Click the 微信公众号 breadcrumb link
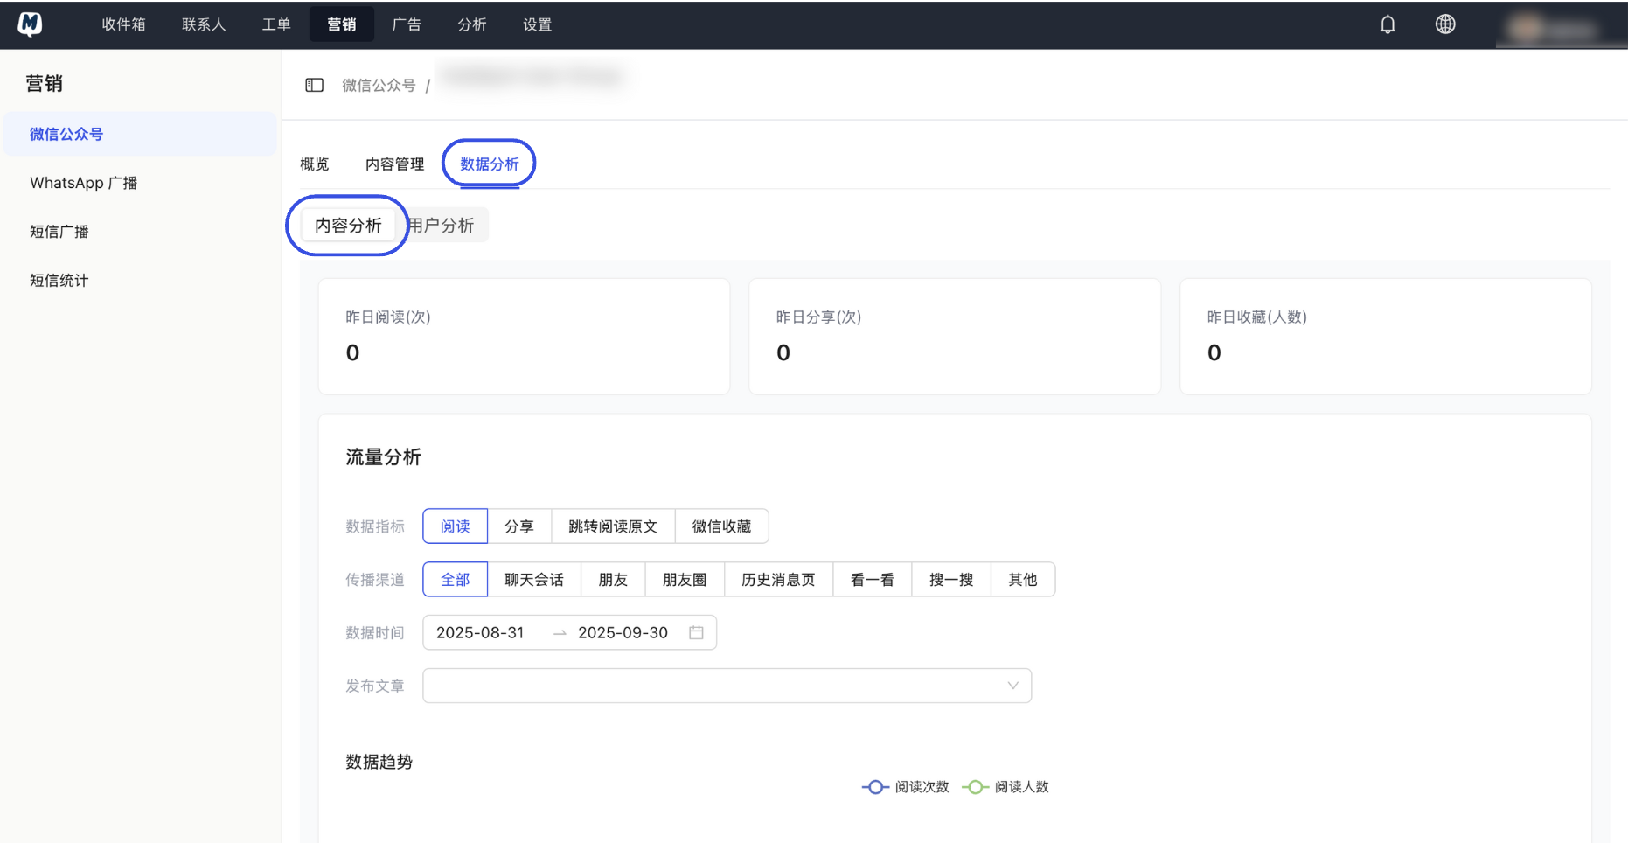Screen dimensions: 1628x843 tap(379, 84)
